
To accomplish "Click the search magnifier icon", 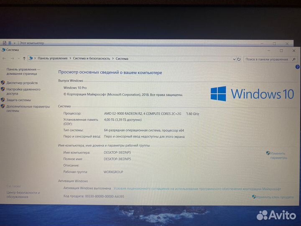I will [x=294, y=59].
